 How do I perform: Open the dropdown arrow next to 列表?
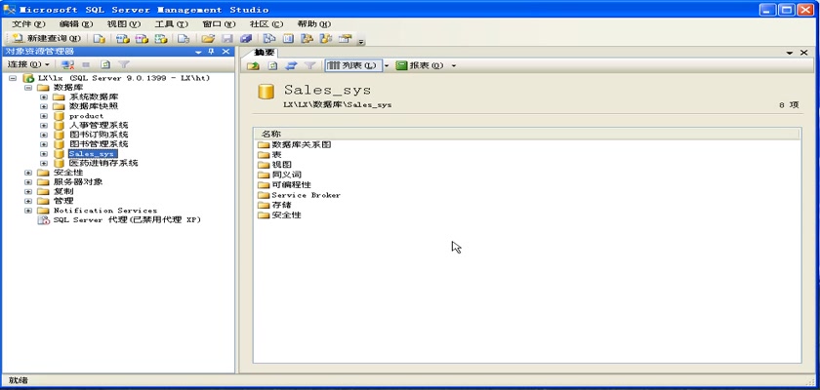coord(387,65)
